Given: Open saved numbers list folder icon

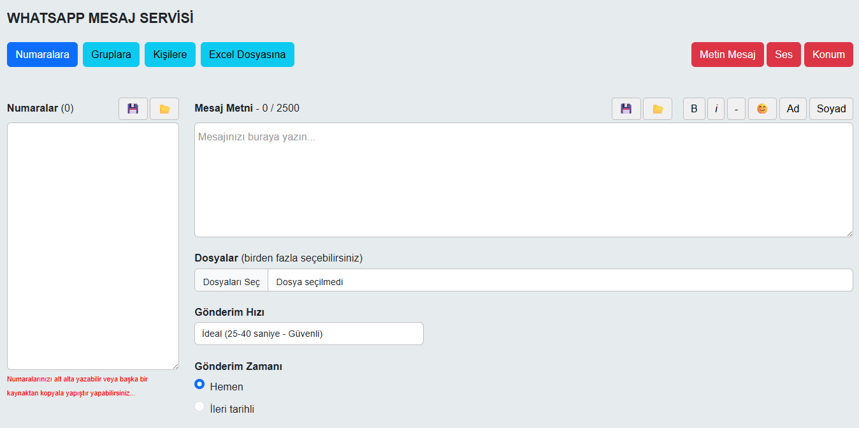Looking at the screenshot, I should [164, 109].
